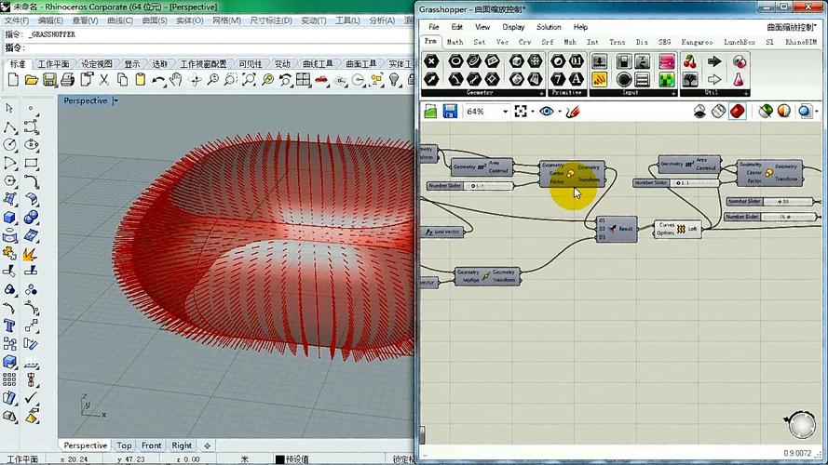Open the eye preview dropdown arrow
Screen dimensions: 828x465
pos(559,112)
